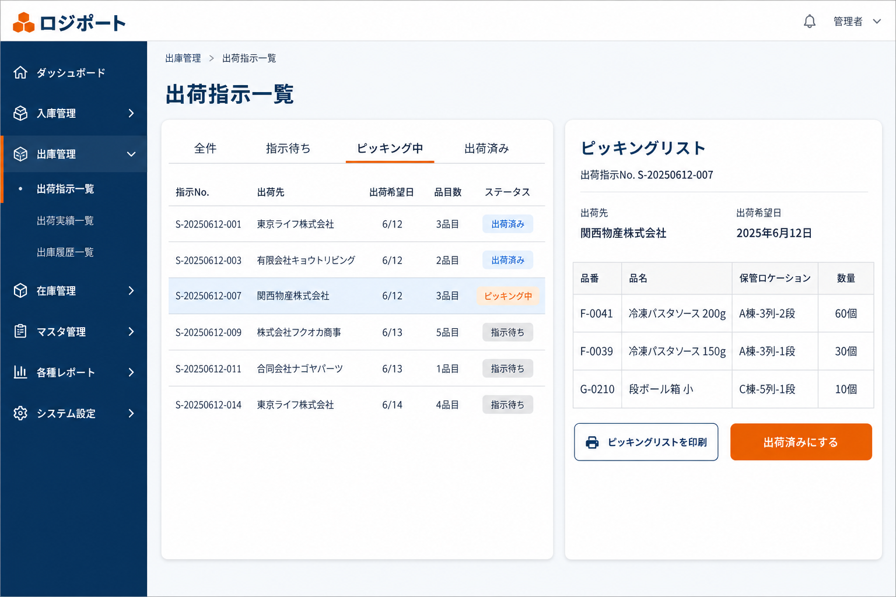Click the ダッシュボード home icon
896x597 pixels.
20,72
